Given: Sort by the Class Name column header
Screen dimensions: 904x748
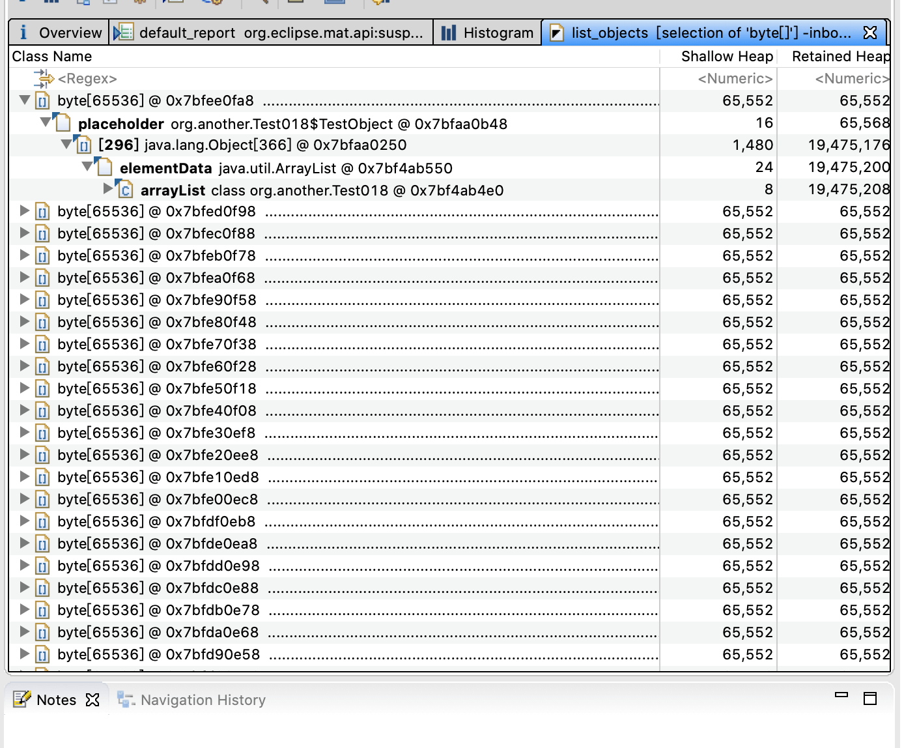Looking at the screenshot, I should coord(334,57).
